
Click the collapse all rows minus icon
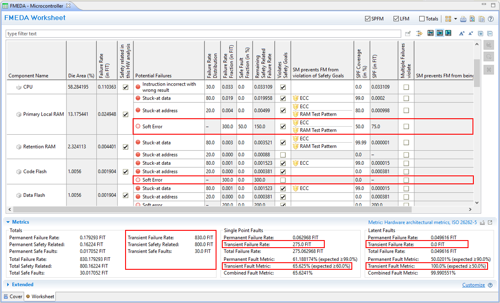tap(490, 34)
